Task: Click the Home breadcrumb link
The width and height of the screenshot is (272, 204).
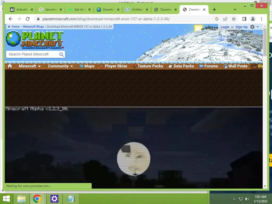Action: coord(15,27)
